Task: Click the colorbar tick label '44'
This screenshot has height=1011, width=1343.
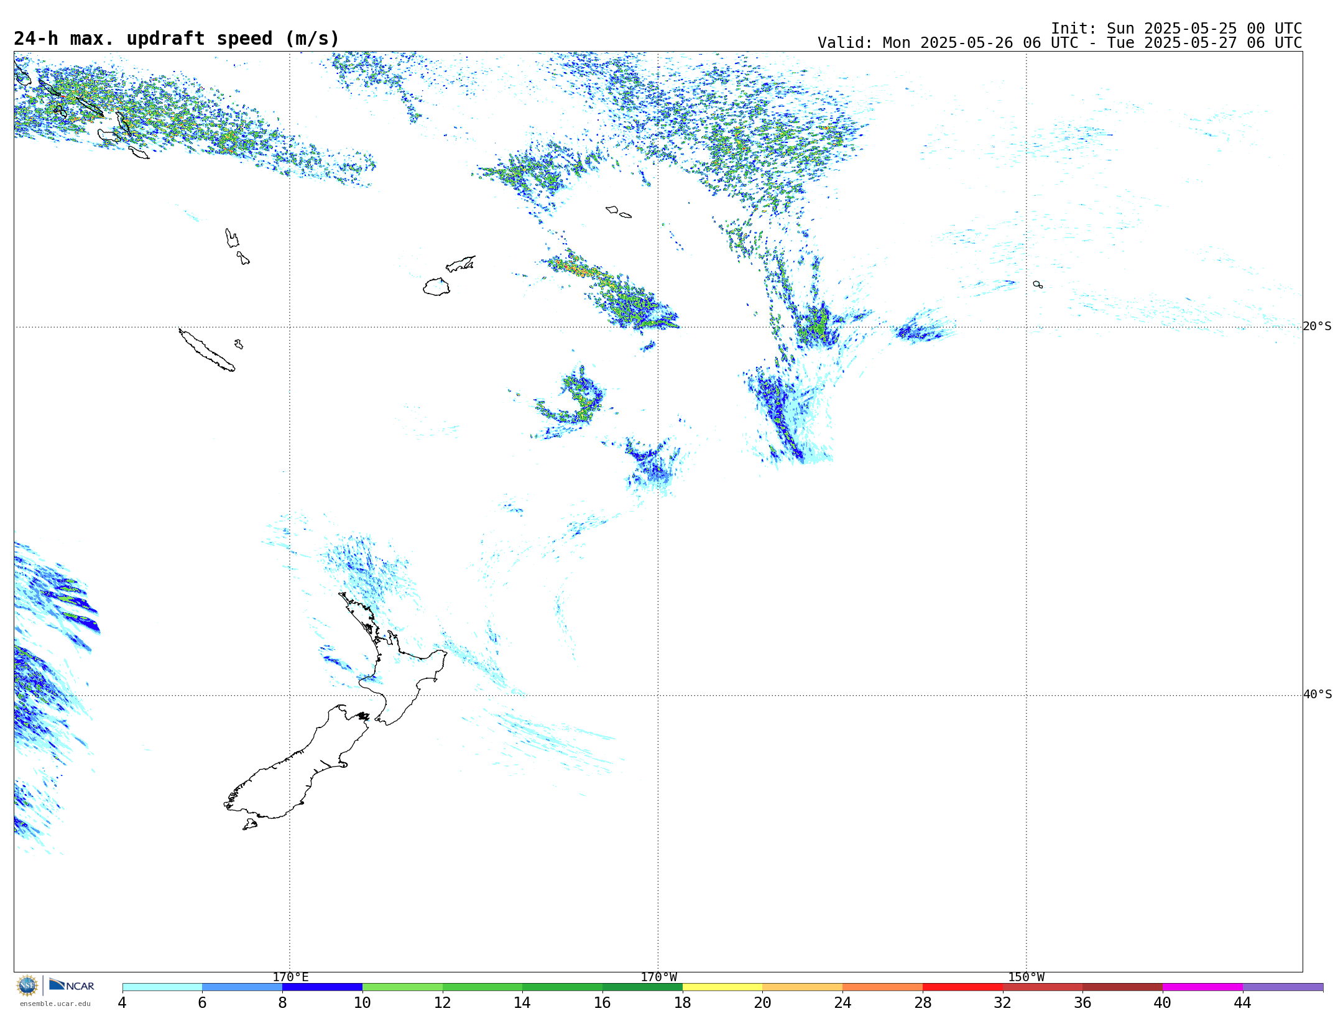Action: (1243, 1003)
